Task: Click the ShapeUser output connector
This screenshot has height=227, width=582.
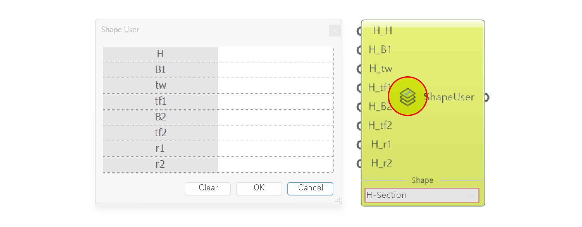Action: 486,98
